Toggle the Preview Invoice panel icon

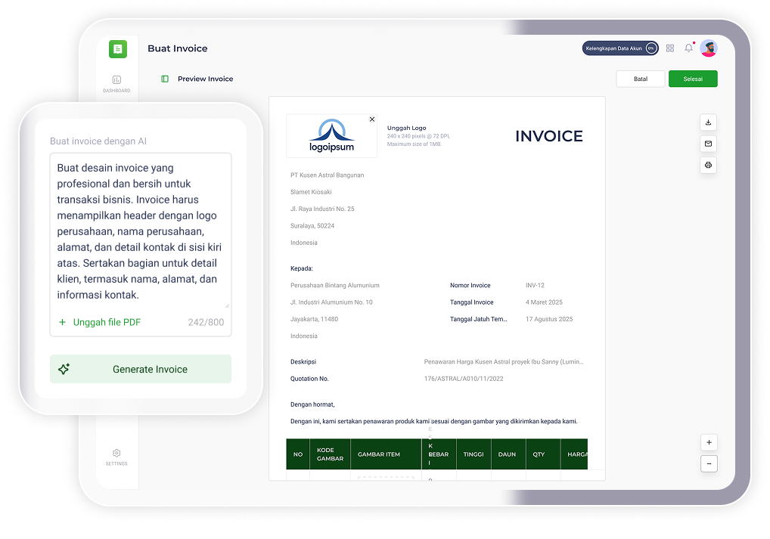click(x=165, y=79)
